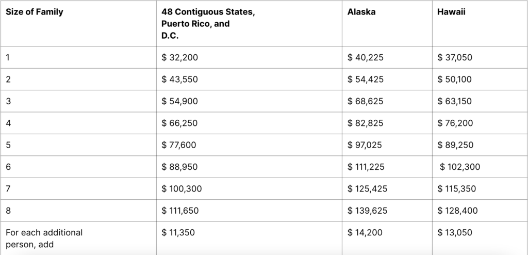Select the $ 77,600 cell
Viewport: 528px width, 255px height.
178,145
